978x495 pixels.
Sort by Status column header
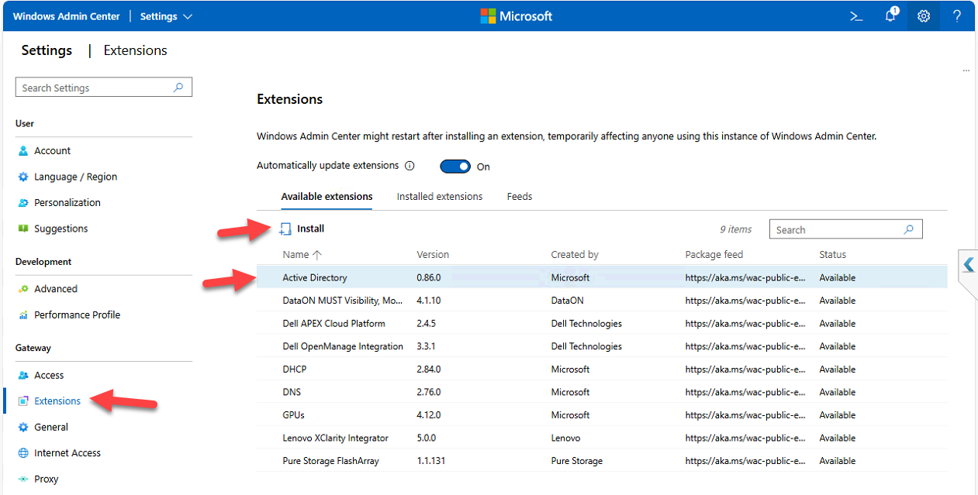pos(832,255)
